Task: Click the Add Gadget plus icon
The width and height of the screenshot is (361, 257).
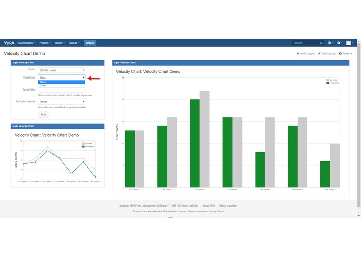Action: coord(298,54)
